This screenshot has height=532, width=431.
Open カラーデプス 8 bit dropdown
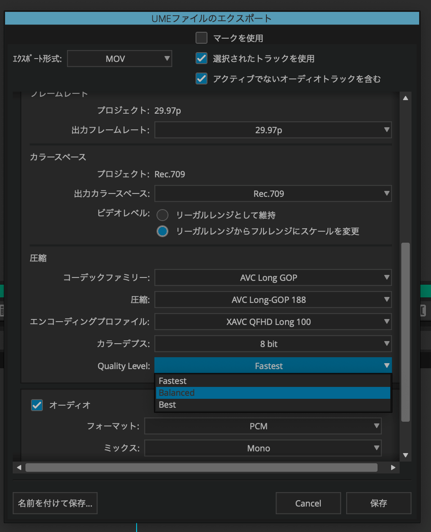273,344
